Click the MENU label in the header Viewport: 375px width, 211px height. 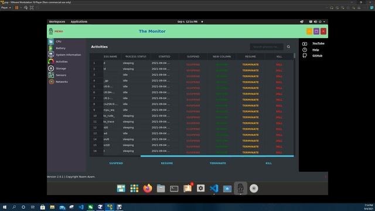click(x=59, y=31)
